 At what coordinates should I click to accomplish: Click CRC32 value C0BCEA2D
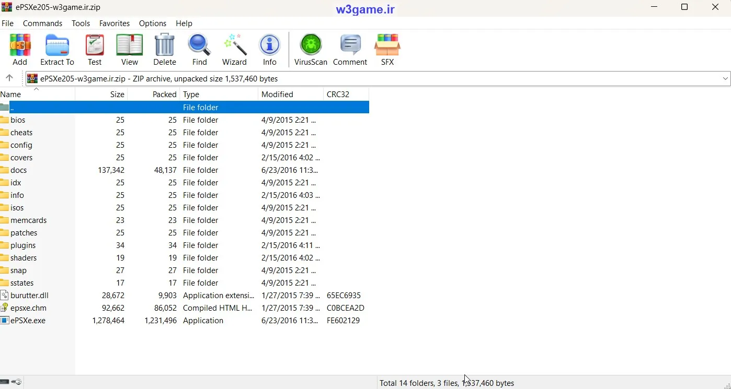(x=346, y=308)
